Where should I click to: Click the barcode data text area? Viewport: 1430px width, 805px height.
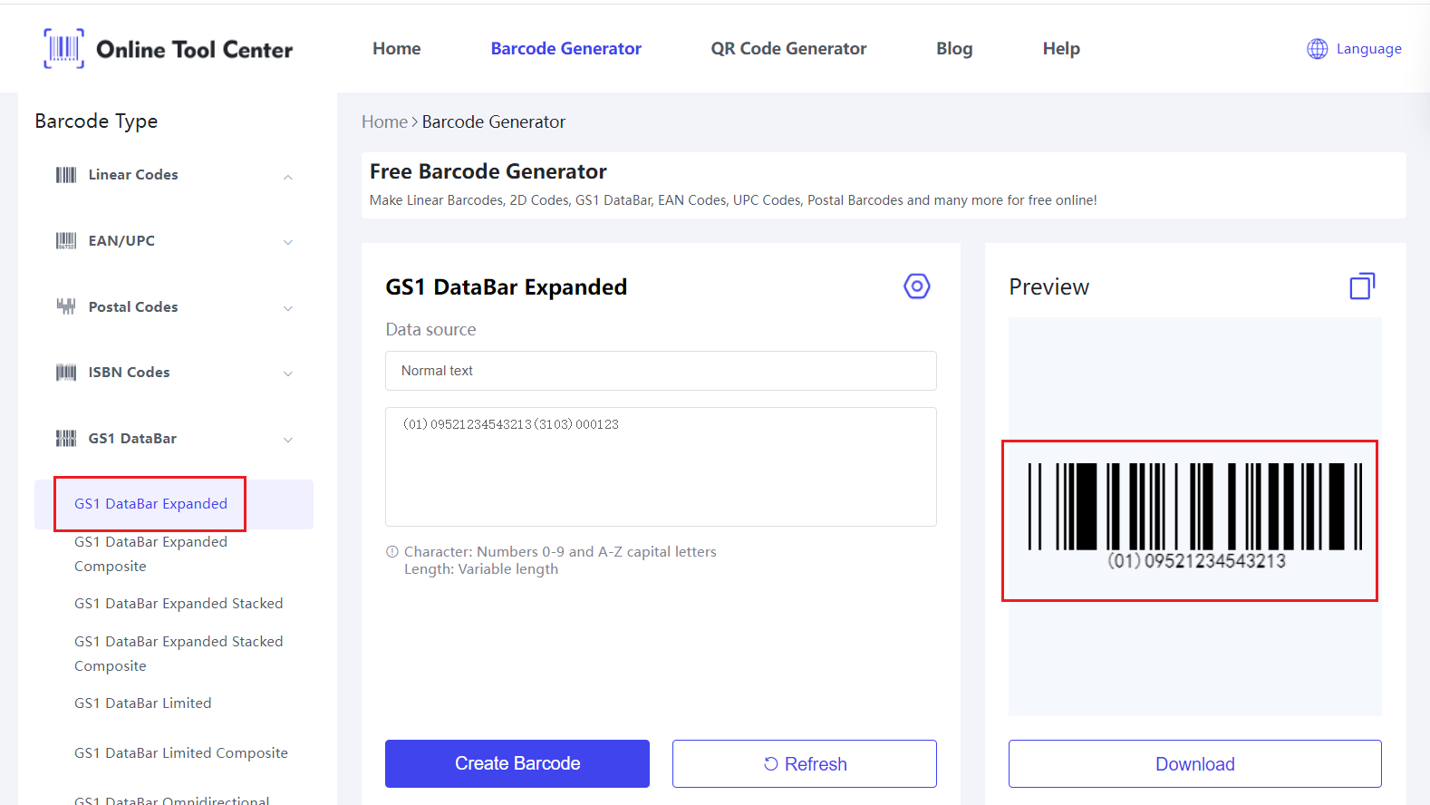click(x=661, y=467)
